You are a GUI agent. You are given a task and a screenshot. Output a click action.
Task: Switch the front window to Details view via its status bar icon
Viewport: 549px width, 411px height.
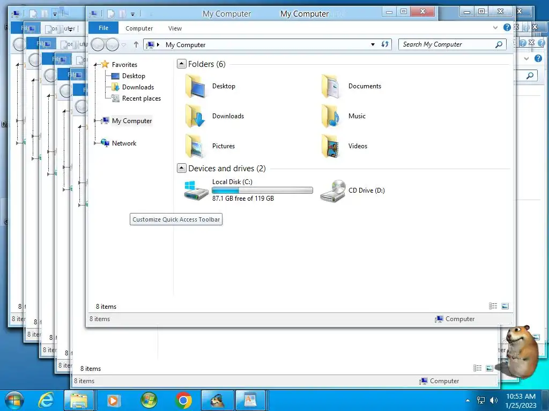coord(493,306)
